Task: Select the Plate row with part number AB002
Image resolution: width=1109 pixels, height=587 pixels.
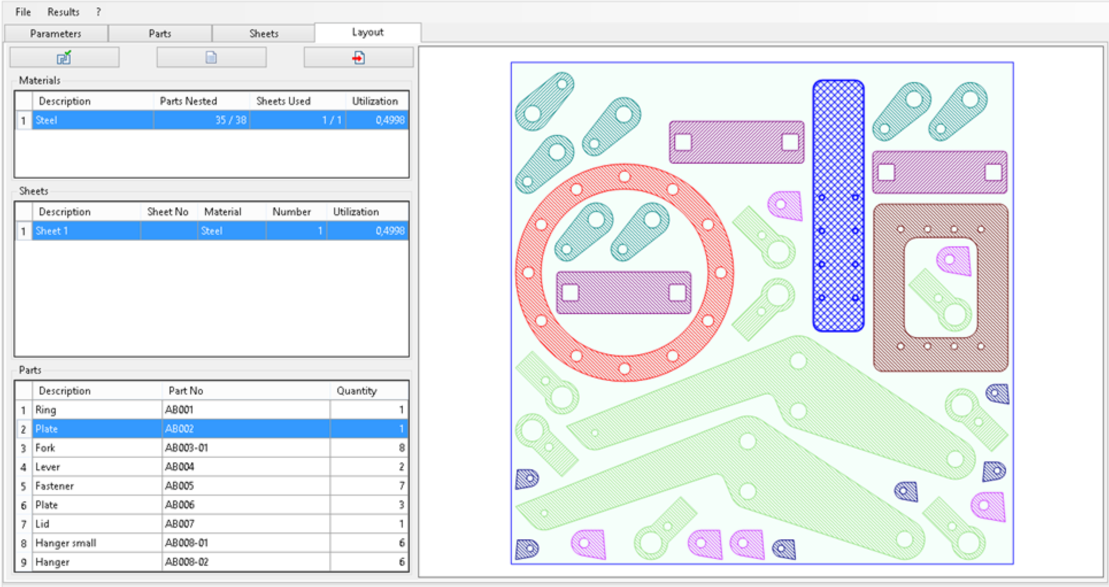Action: [211, 429]
